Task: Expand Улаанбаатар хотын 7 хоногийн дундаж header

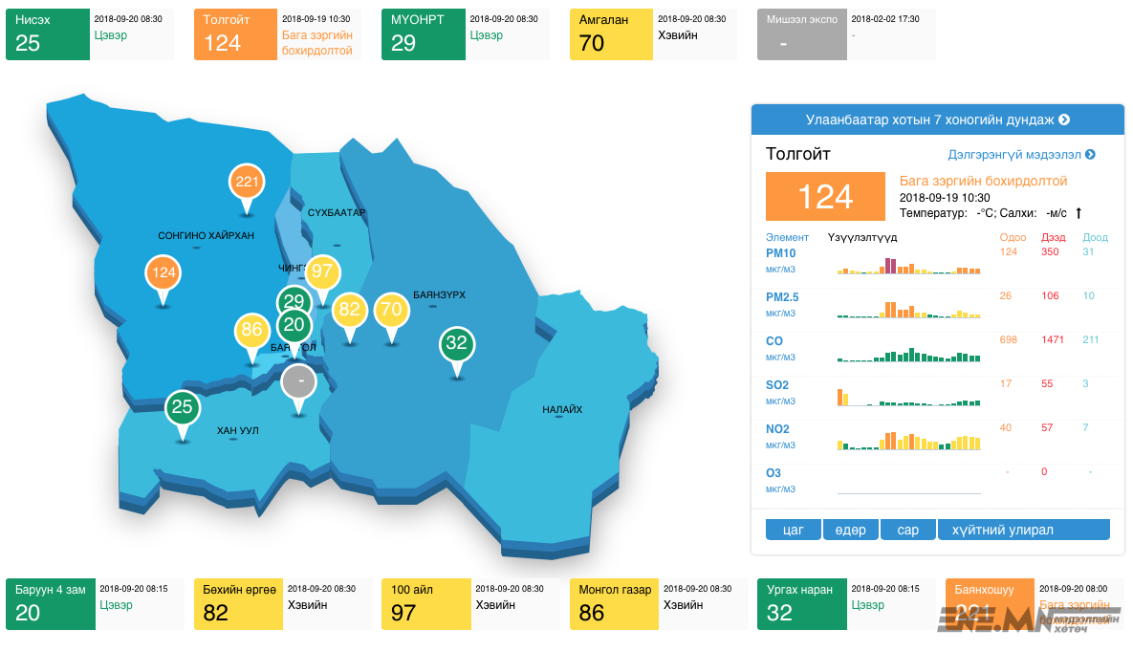Action: click(937, 119)
